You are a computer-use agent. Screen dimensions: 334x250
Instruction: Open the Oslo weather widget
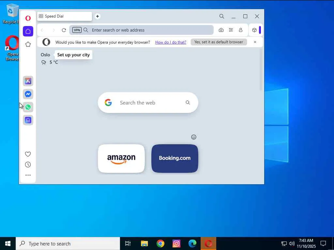[49, 58]
